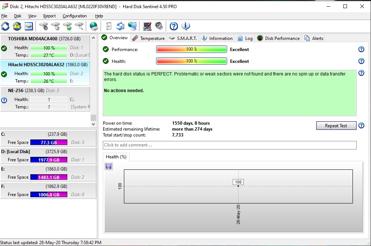The image size is (371, 246).
Task: Click the Hard Disk Sentinel title bar icon
Action: click(x=5, y=6)
